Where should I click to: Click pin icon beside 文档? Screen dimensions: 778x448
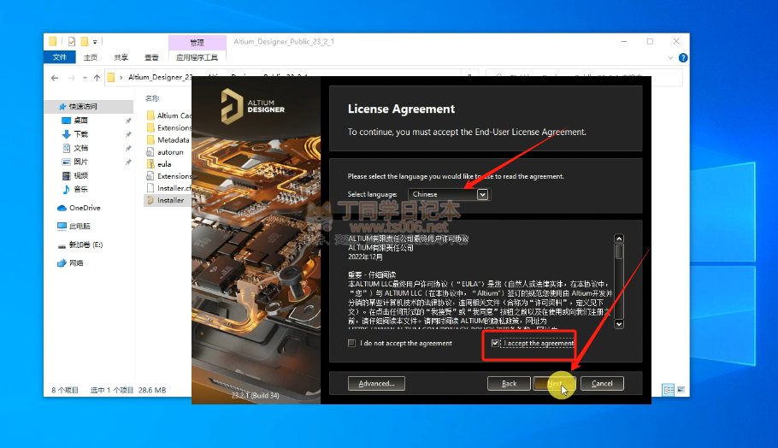(128, 149)
